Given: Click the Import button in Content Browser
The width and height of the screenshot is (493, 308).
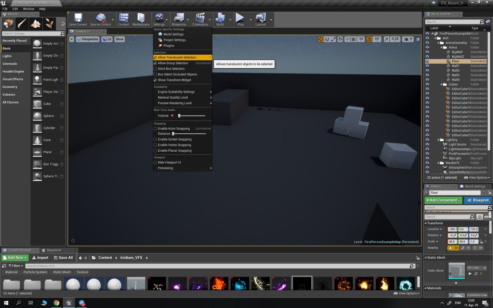Looking at the screenshot, I should [x=40, y=258].
